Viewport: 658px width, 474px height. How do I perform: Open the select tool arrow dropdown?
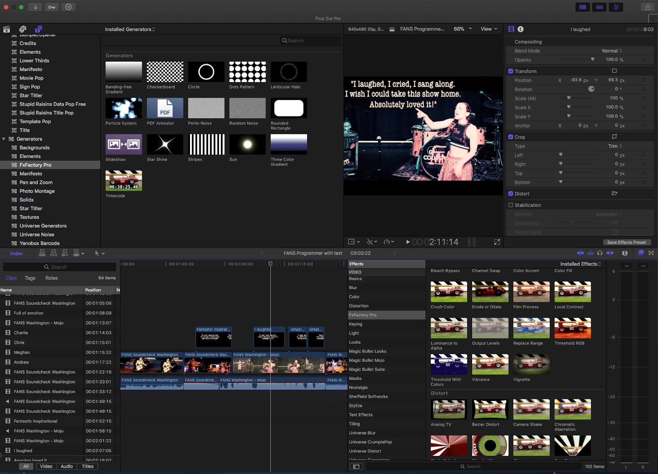tap(100, 253)
